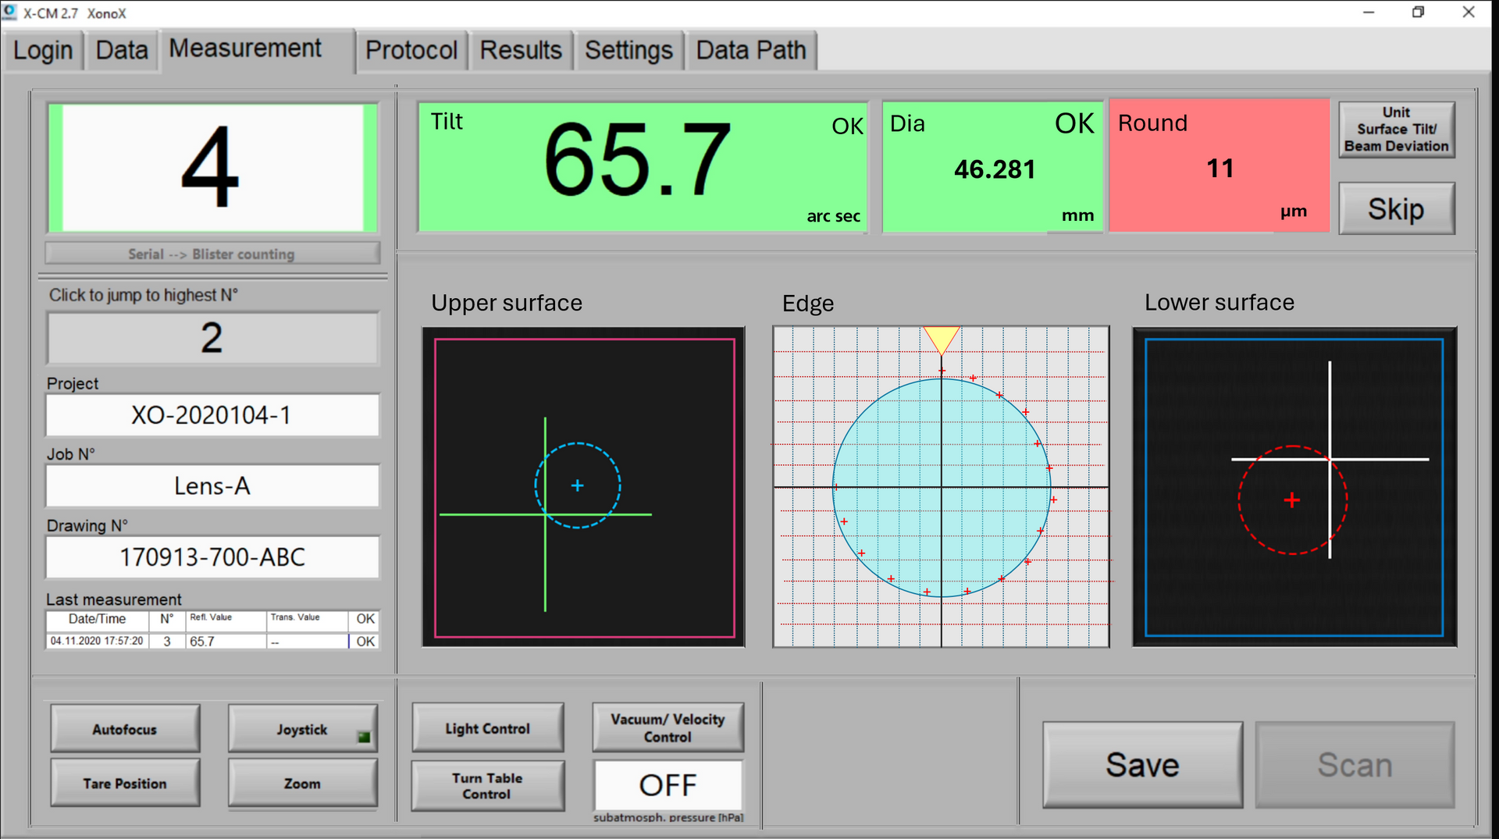
Task: Click the blue crosshair in Upper surface view
Action: click(x=577, y=485)
